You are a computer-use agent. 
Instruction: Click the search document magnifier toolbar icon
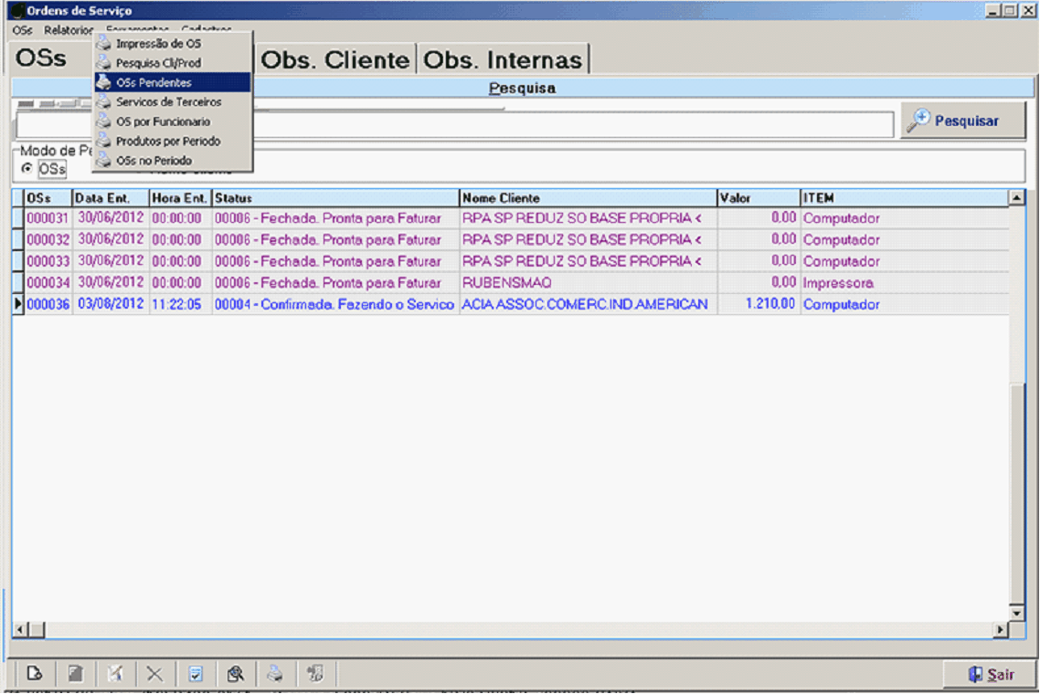[236, 674]
